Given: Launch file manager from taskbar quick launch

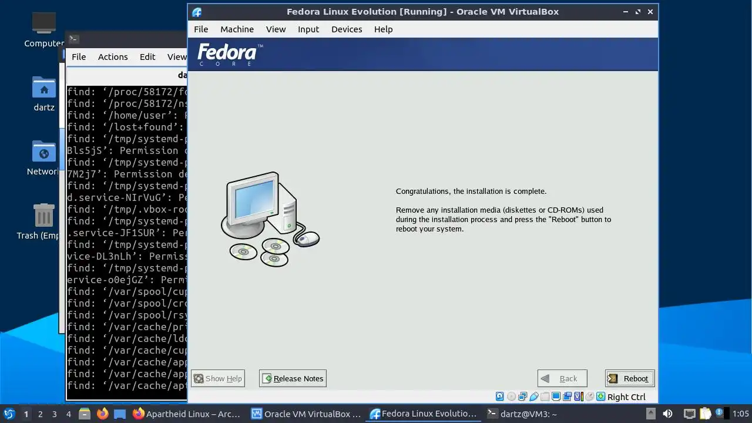Looking at the screenshot, I should coord(83,414).
